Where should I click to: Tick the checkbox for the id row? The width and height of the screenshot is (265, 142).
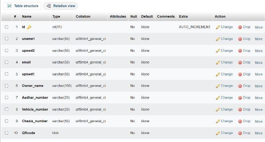click(x=7, y=27)
